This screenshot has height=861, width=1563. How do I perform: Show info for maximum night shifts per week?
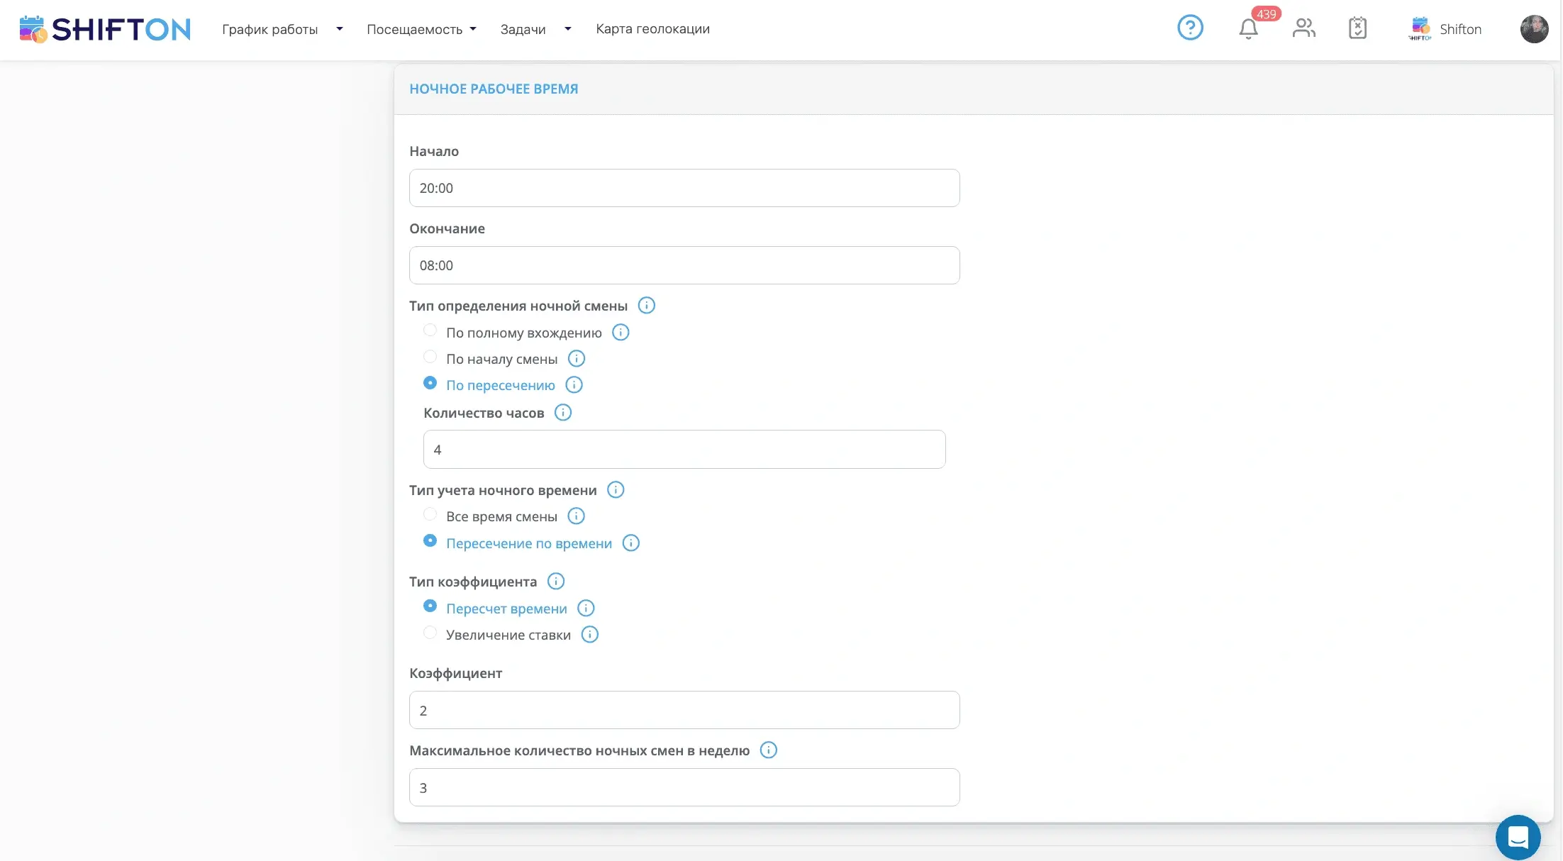click(768, 750)
